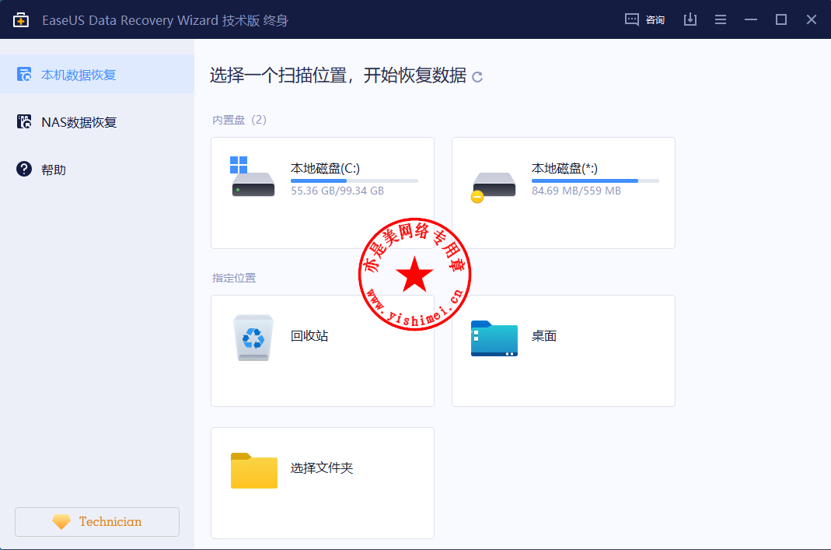The image size is (831, 550).
Task: Open the hamburger menu in title bar
Action: (721, 20)
